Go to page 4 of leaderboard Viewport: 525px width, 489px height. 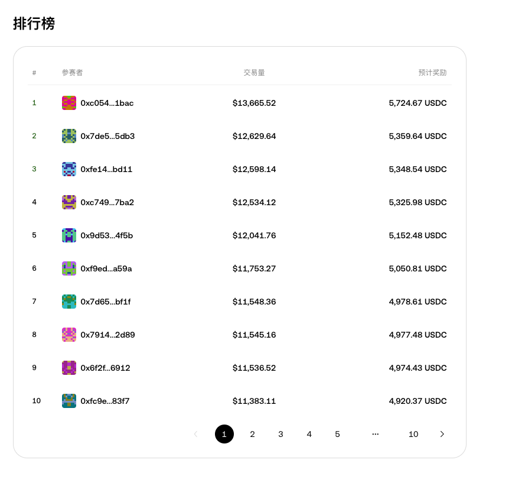[x=309, y=434]
